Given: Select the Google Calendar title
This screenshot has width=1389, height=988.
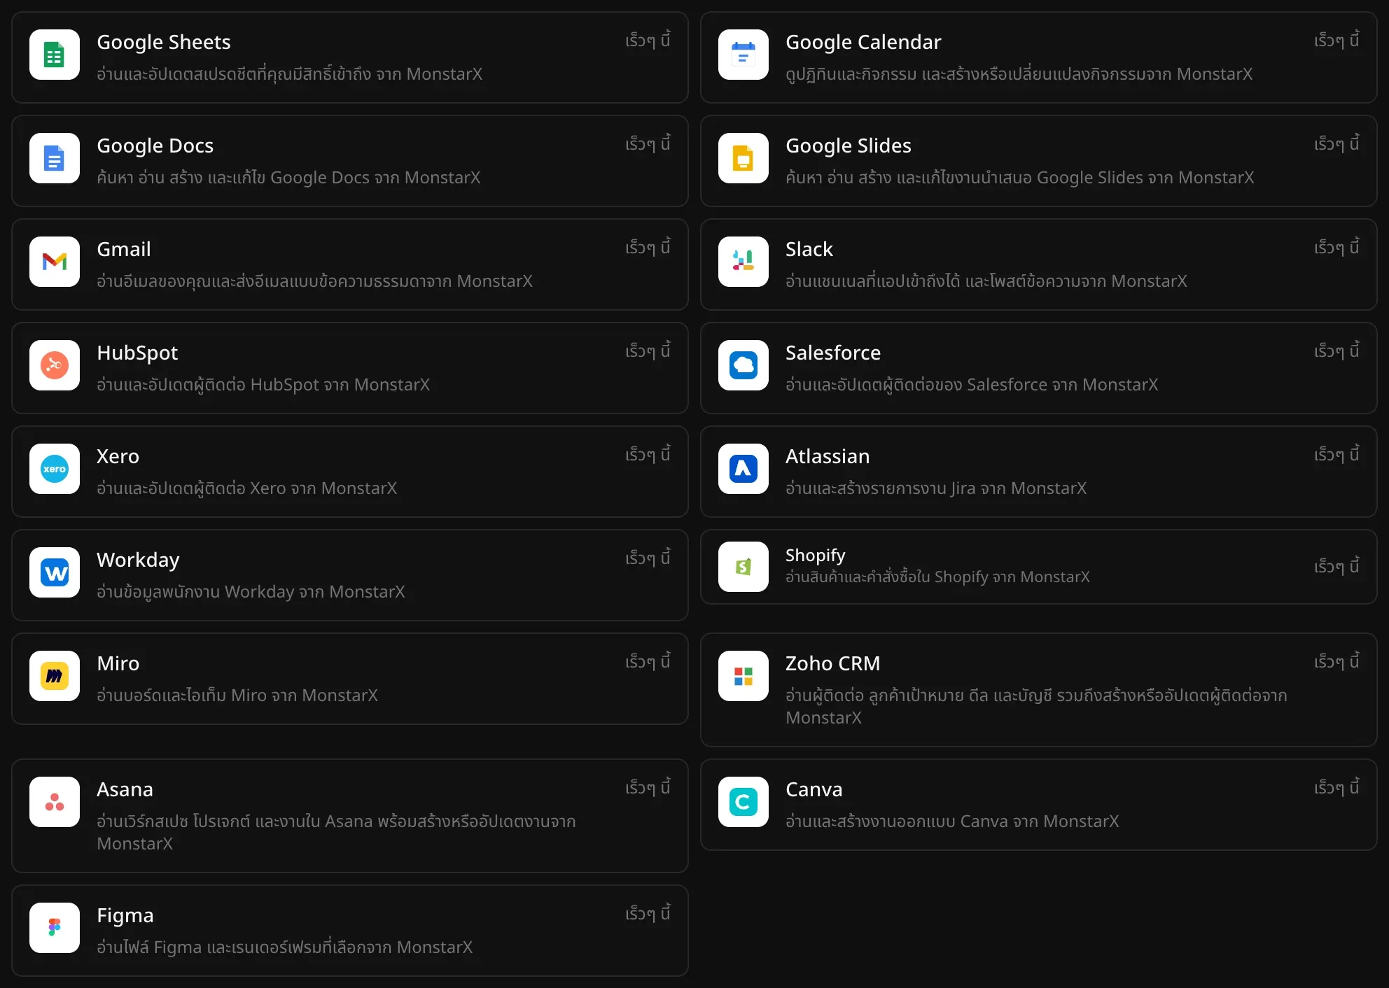Looking at the screenshot, I should (863, 42).
